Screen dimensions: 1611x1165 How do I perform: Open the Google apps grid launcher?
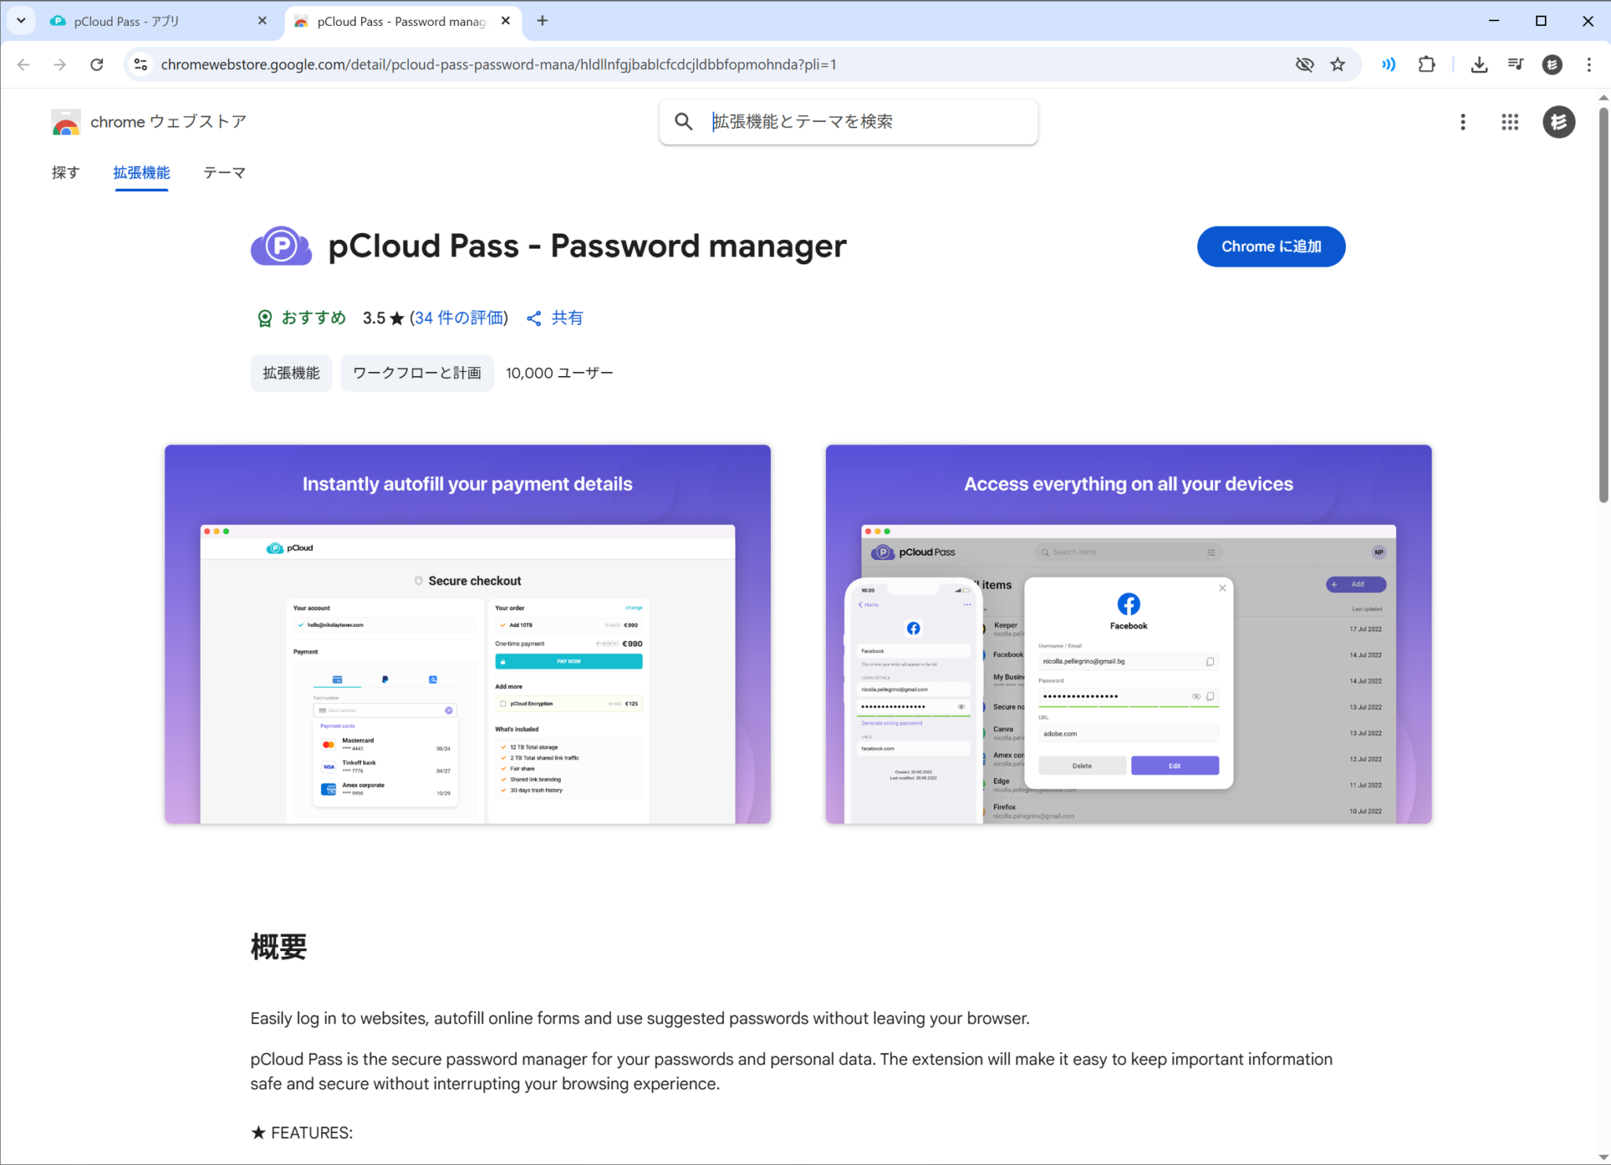pyautogui.click(x=1510, y=122)
